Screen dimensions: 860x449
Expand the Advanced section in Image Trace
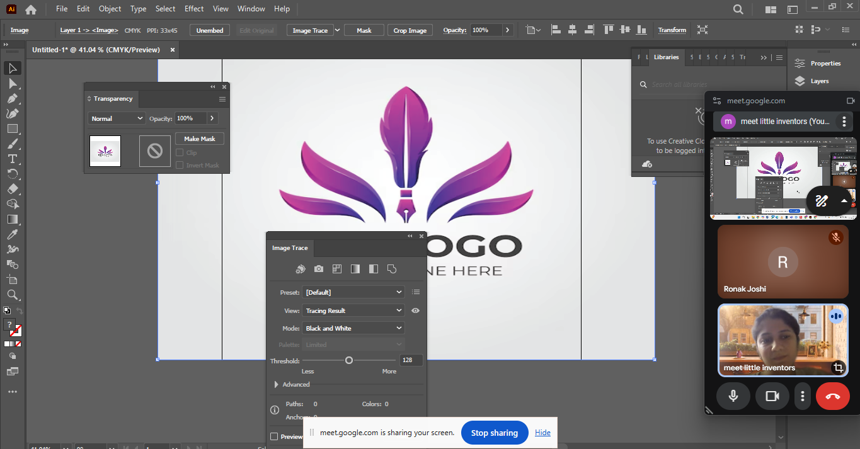(277, 384)
